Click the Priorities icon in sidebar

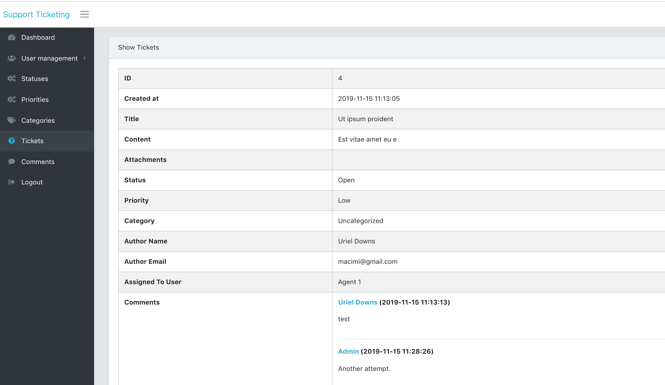point(12,99)
